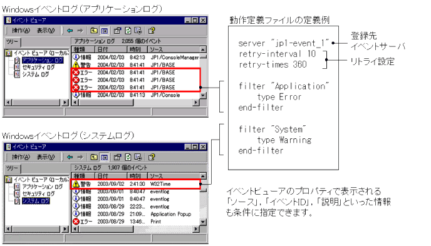Sort by 時刻 column in system-log window
The width and height of the screenshot is (431, 246).
point(137,176)
